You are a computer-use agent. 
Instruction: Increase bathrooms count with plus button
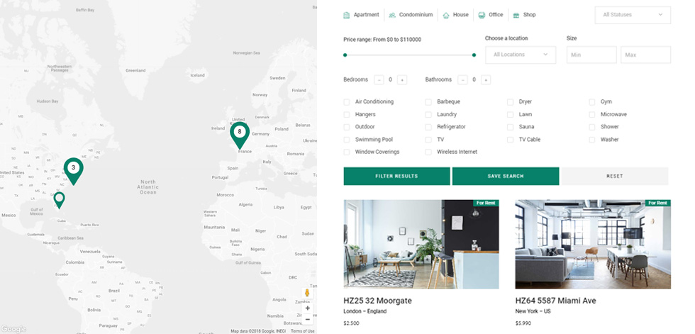486,79
